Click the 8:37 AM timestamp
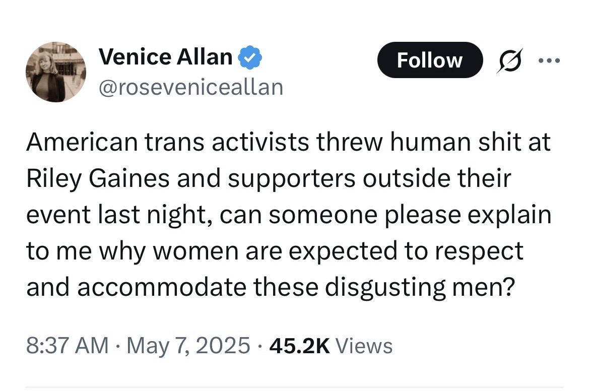The image size is (589, 391). pyautogui.click(x=67, y=346)
